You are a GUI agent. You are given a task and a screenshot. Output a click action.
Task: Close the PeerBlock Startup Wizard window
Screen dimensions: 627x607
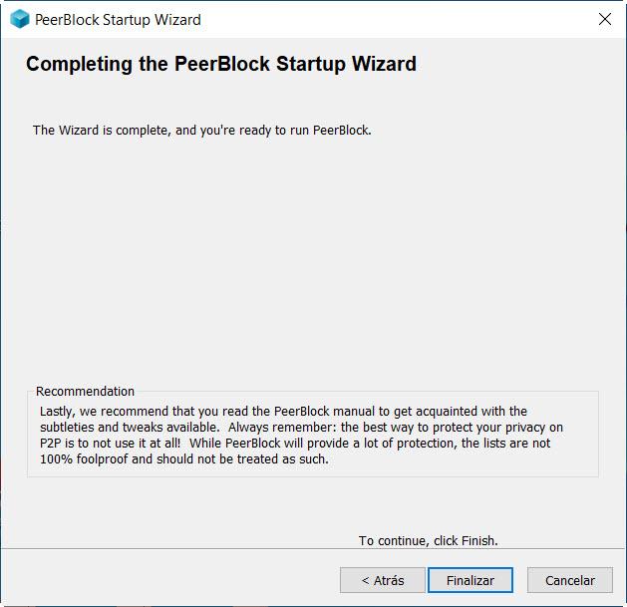click(604, 19)
